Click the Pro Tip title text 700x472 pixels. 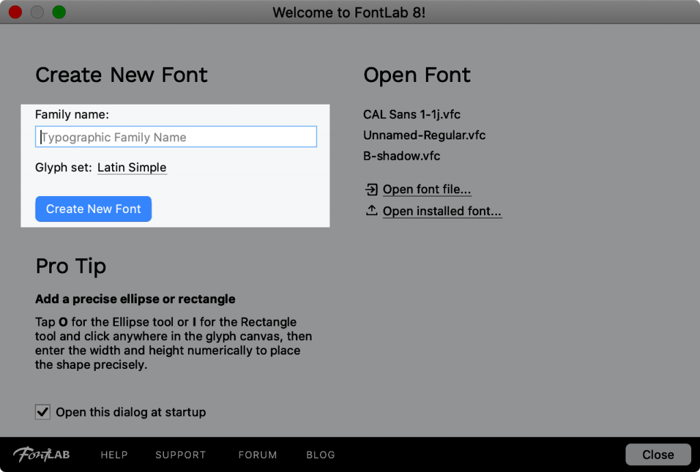click(71, 266)
